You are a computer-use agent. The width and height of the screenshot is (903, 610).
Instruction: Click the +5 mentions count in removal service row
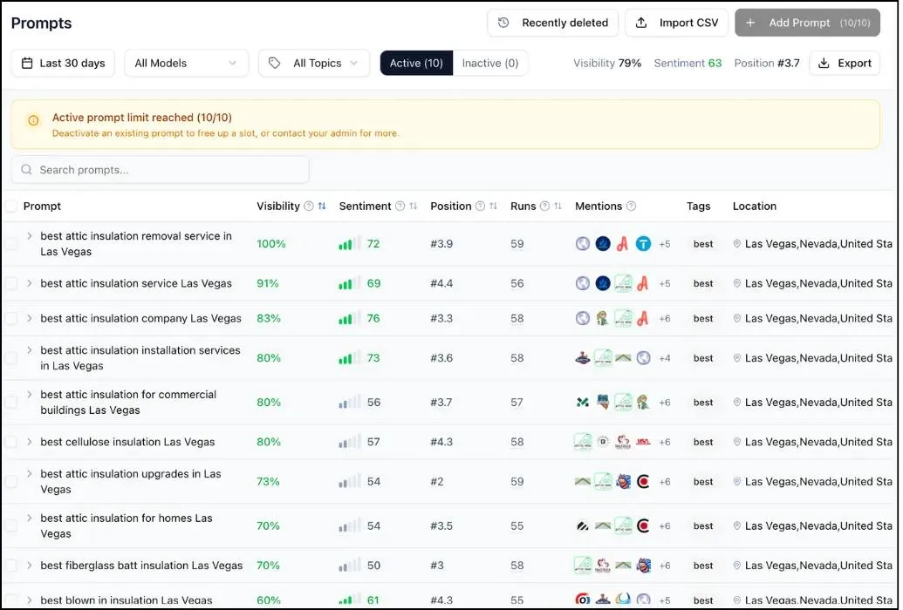coord(665,244)
